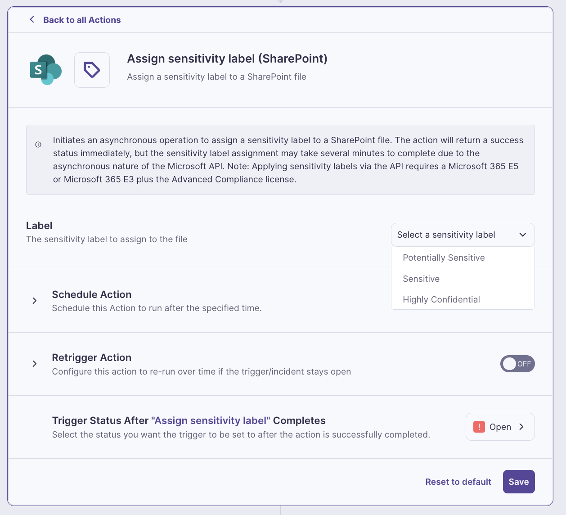Click the sensitivity label tag icon

[92, 70]
